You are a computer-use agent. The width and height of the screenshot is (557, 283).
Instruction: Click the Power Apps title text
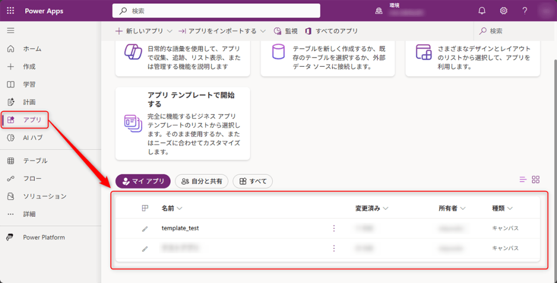coord(44,11)
